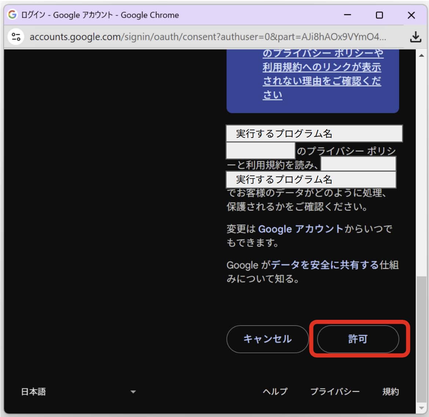Open the privacy policy and terms explanation link

(323, 74)
